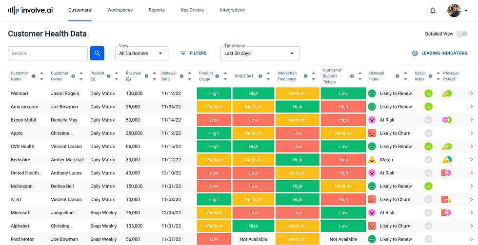Click Exxon Mobil's pink At Risk icon
Viewport: 478px width, 245px height.
click(x=372, y=120)
